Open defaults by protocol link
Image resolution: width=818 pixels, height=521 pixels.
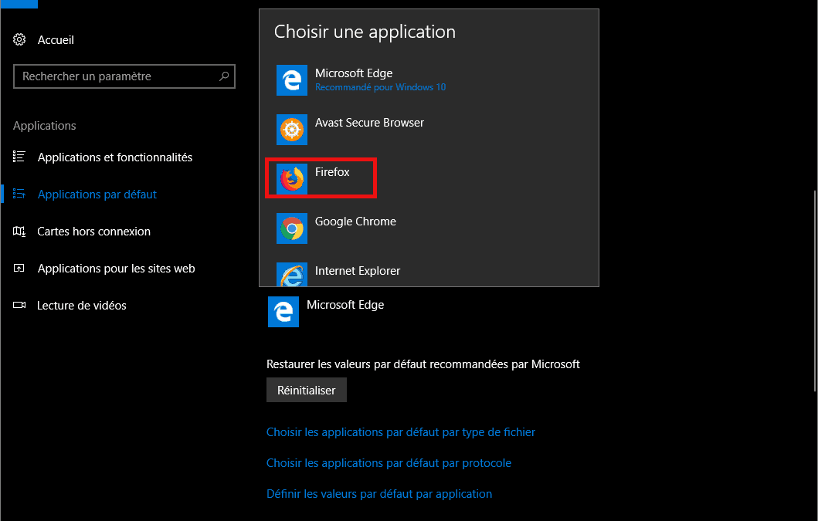point(389,463)
